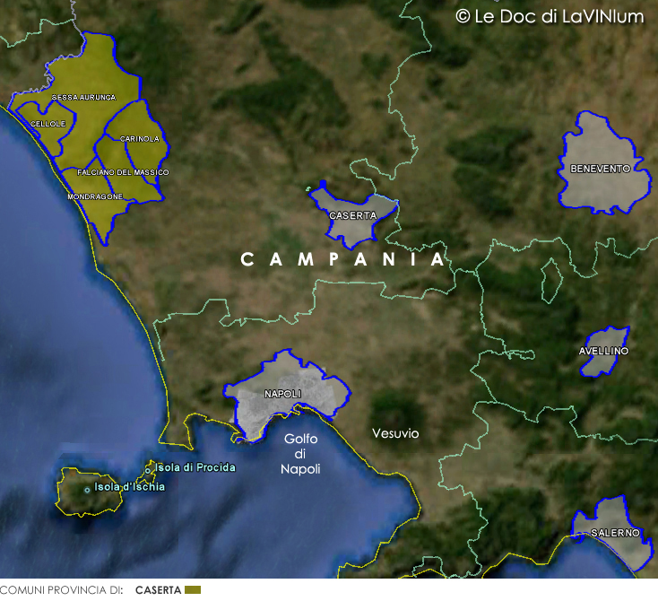Select the Salerno city region
The image size is (658, 601).
click(615, 533)
